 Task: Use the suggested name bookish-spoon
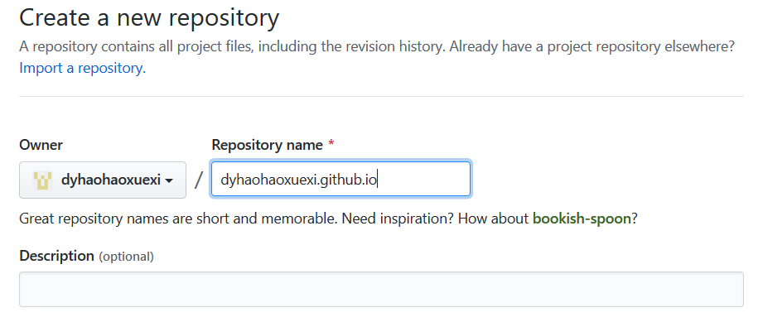point(582,219)
